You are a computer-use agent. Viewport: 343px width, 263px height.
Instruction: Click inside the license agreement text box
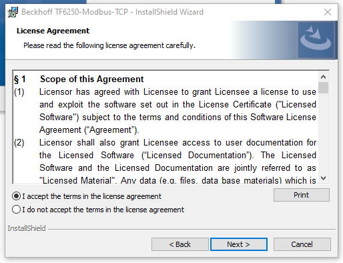click(165, 127)
